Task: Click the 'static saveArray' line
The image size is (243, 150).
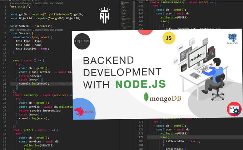Action: [43, 95]
